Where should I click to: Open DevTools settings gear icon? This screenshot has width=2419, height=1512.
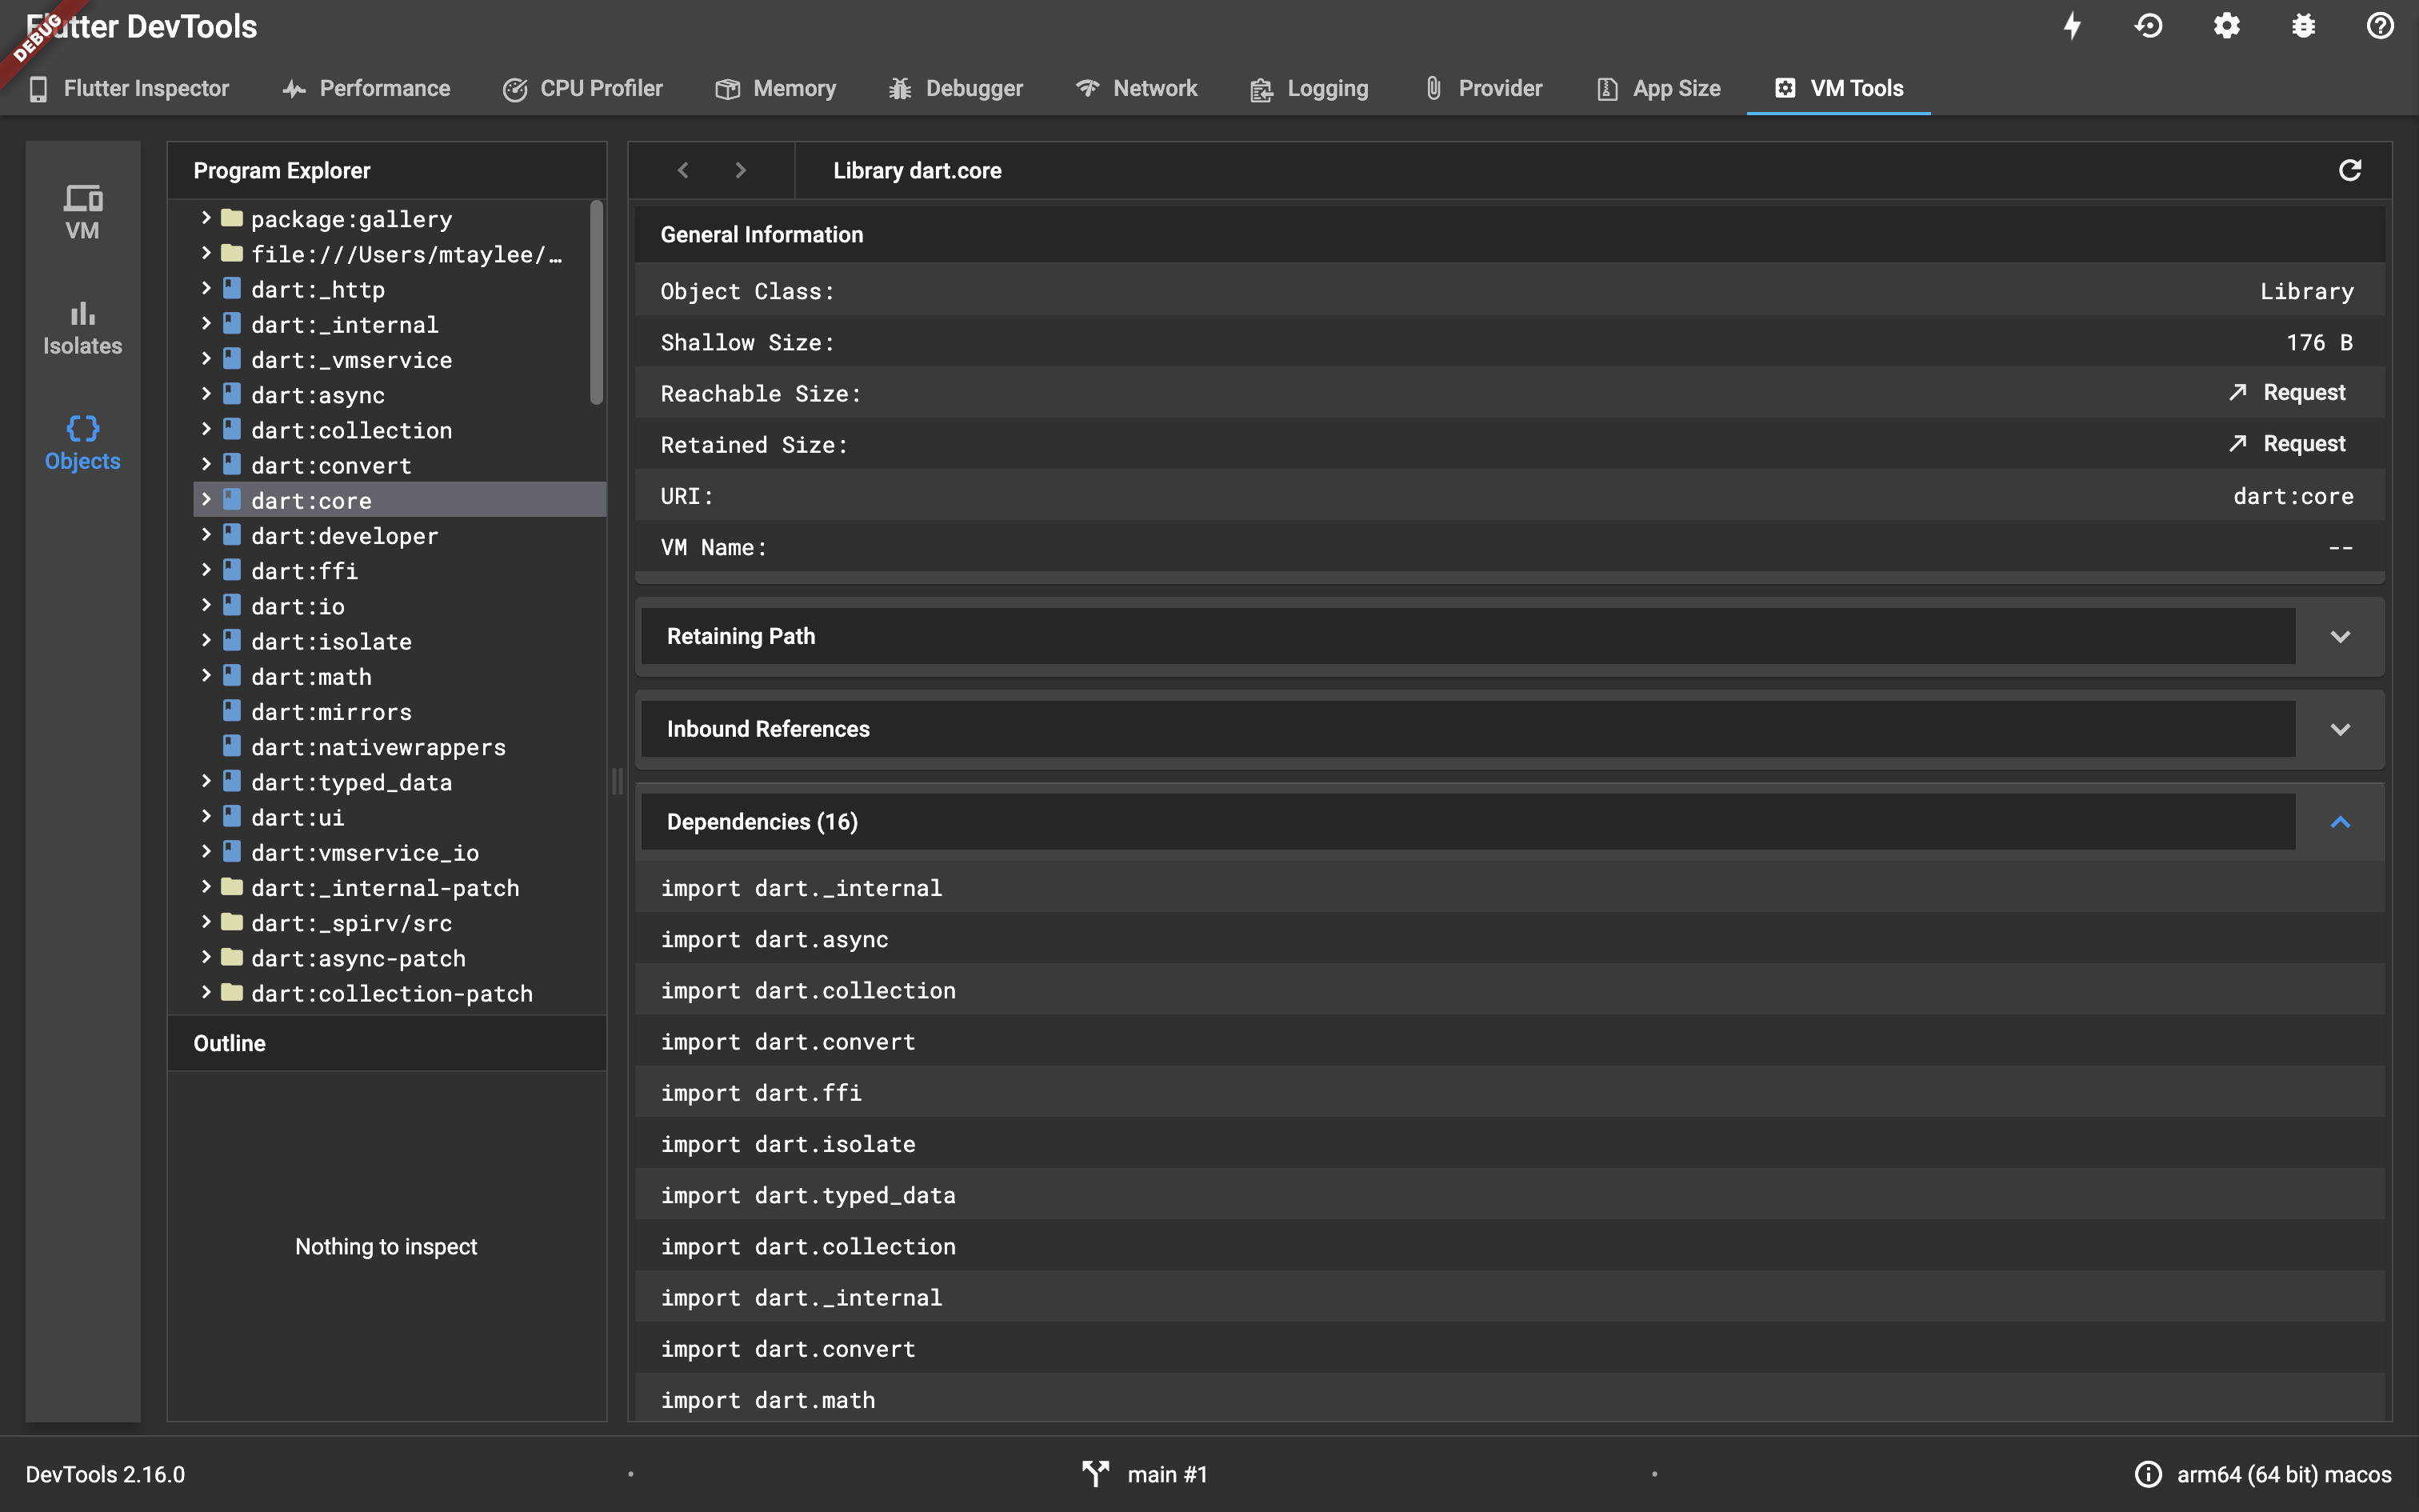(2226, 26)
